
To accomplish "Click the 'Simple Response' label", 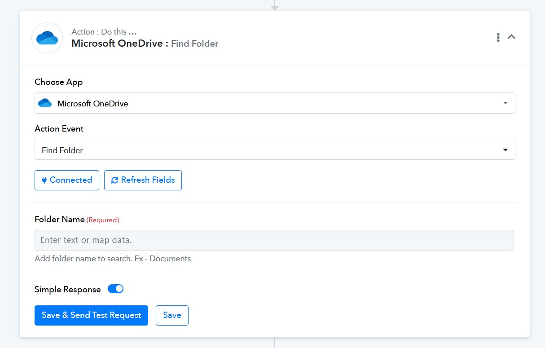I will point(68,290).
